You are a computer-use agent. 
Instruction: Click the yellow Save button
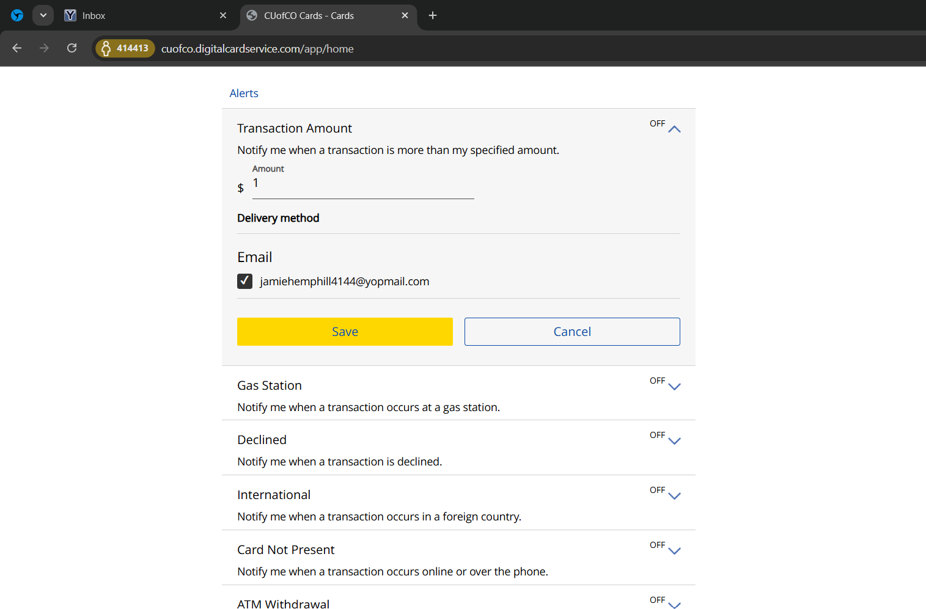pos(345,332)
